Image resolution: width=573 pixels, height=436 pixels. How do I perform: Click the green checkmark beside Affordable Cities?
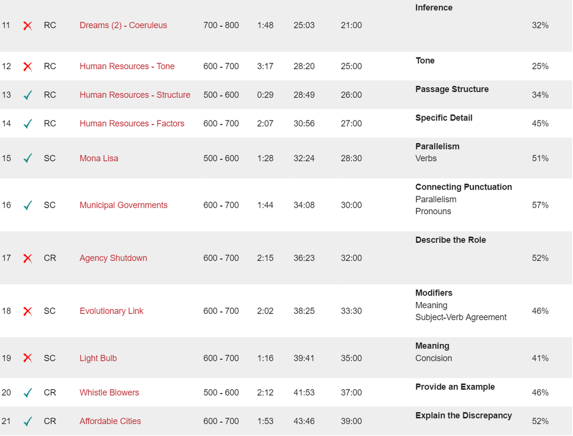click(x=28, y=421)
